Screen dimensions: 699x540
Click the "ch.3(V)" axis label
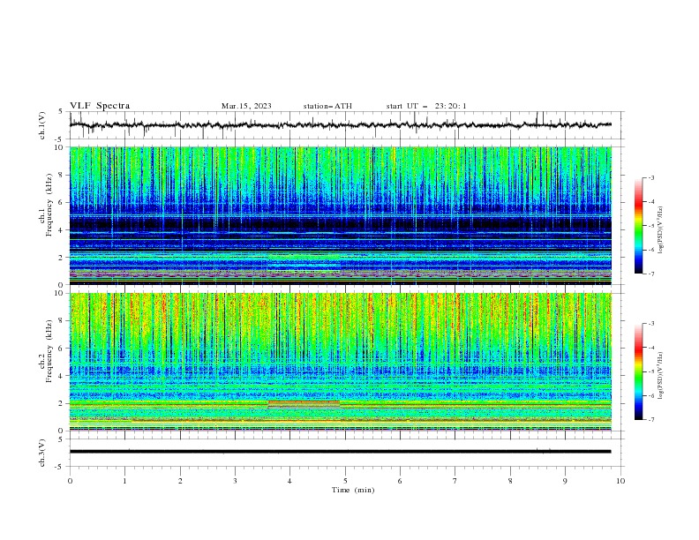42,453
